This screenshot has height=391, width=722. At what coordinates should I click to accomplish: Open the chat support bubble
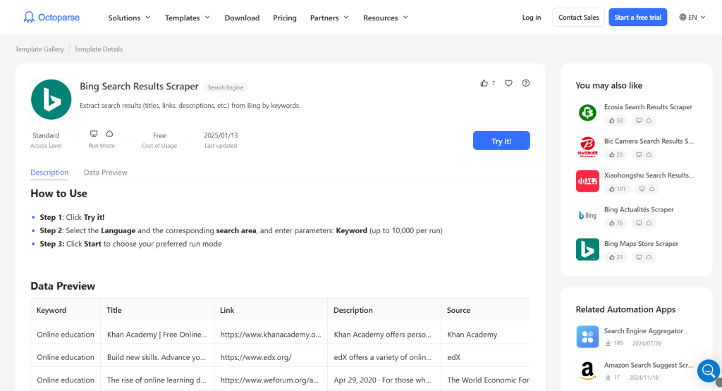pyautogui.click(x=707, y=369)
